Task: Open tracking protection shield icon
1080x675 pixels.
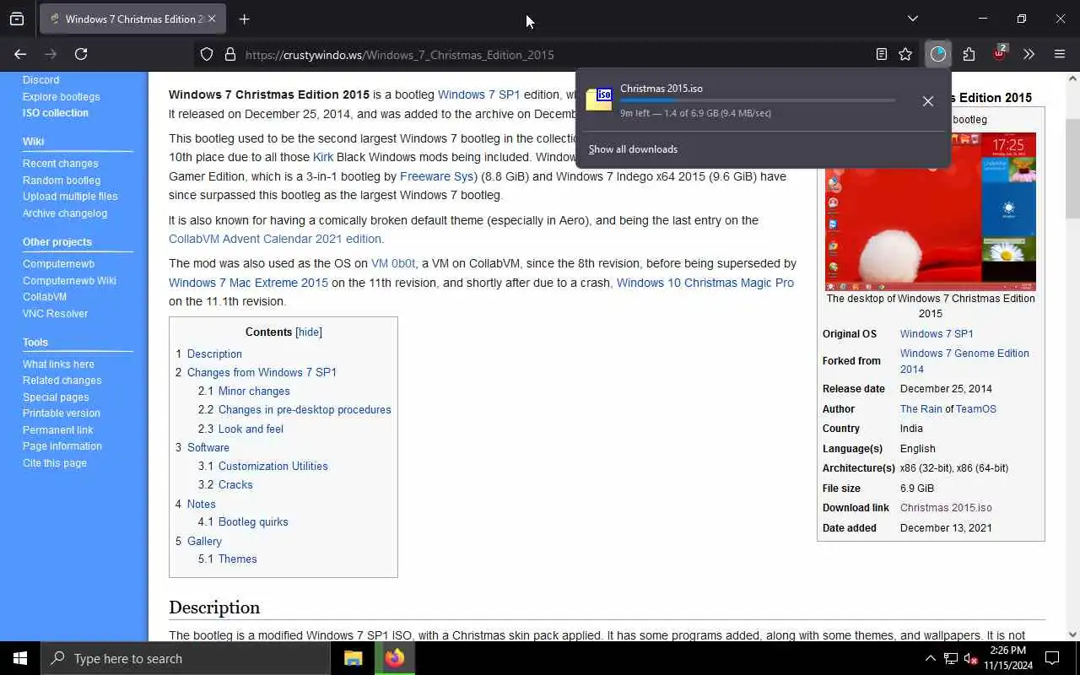Action: click(207, 54)
